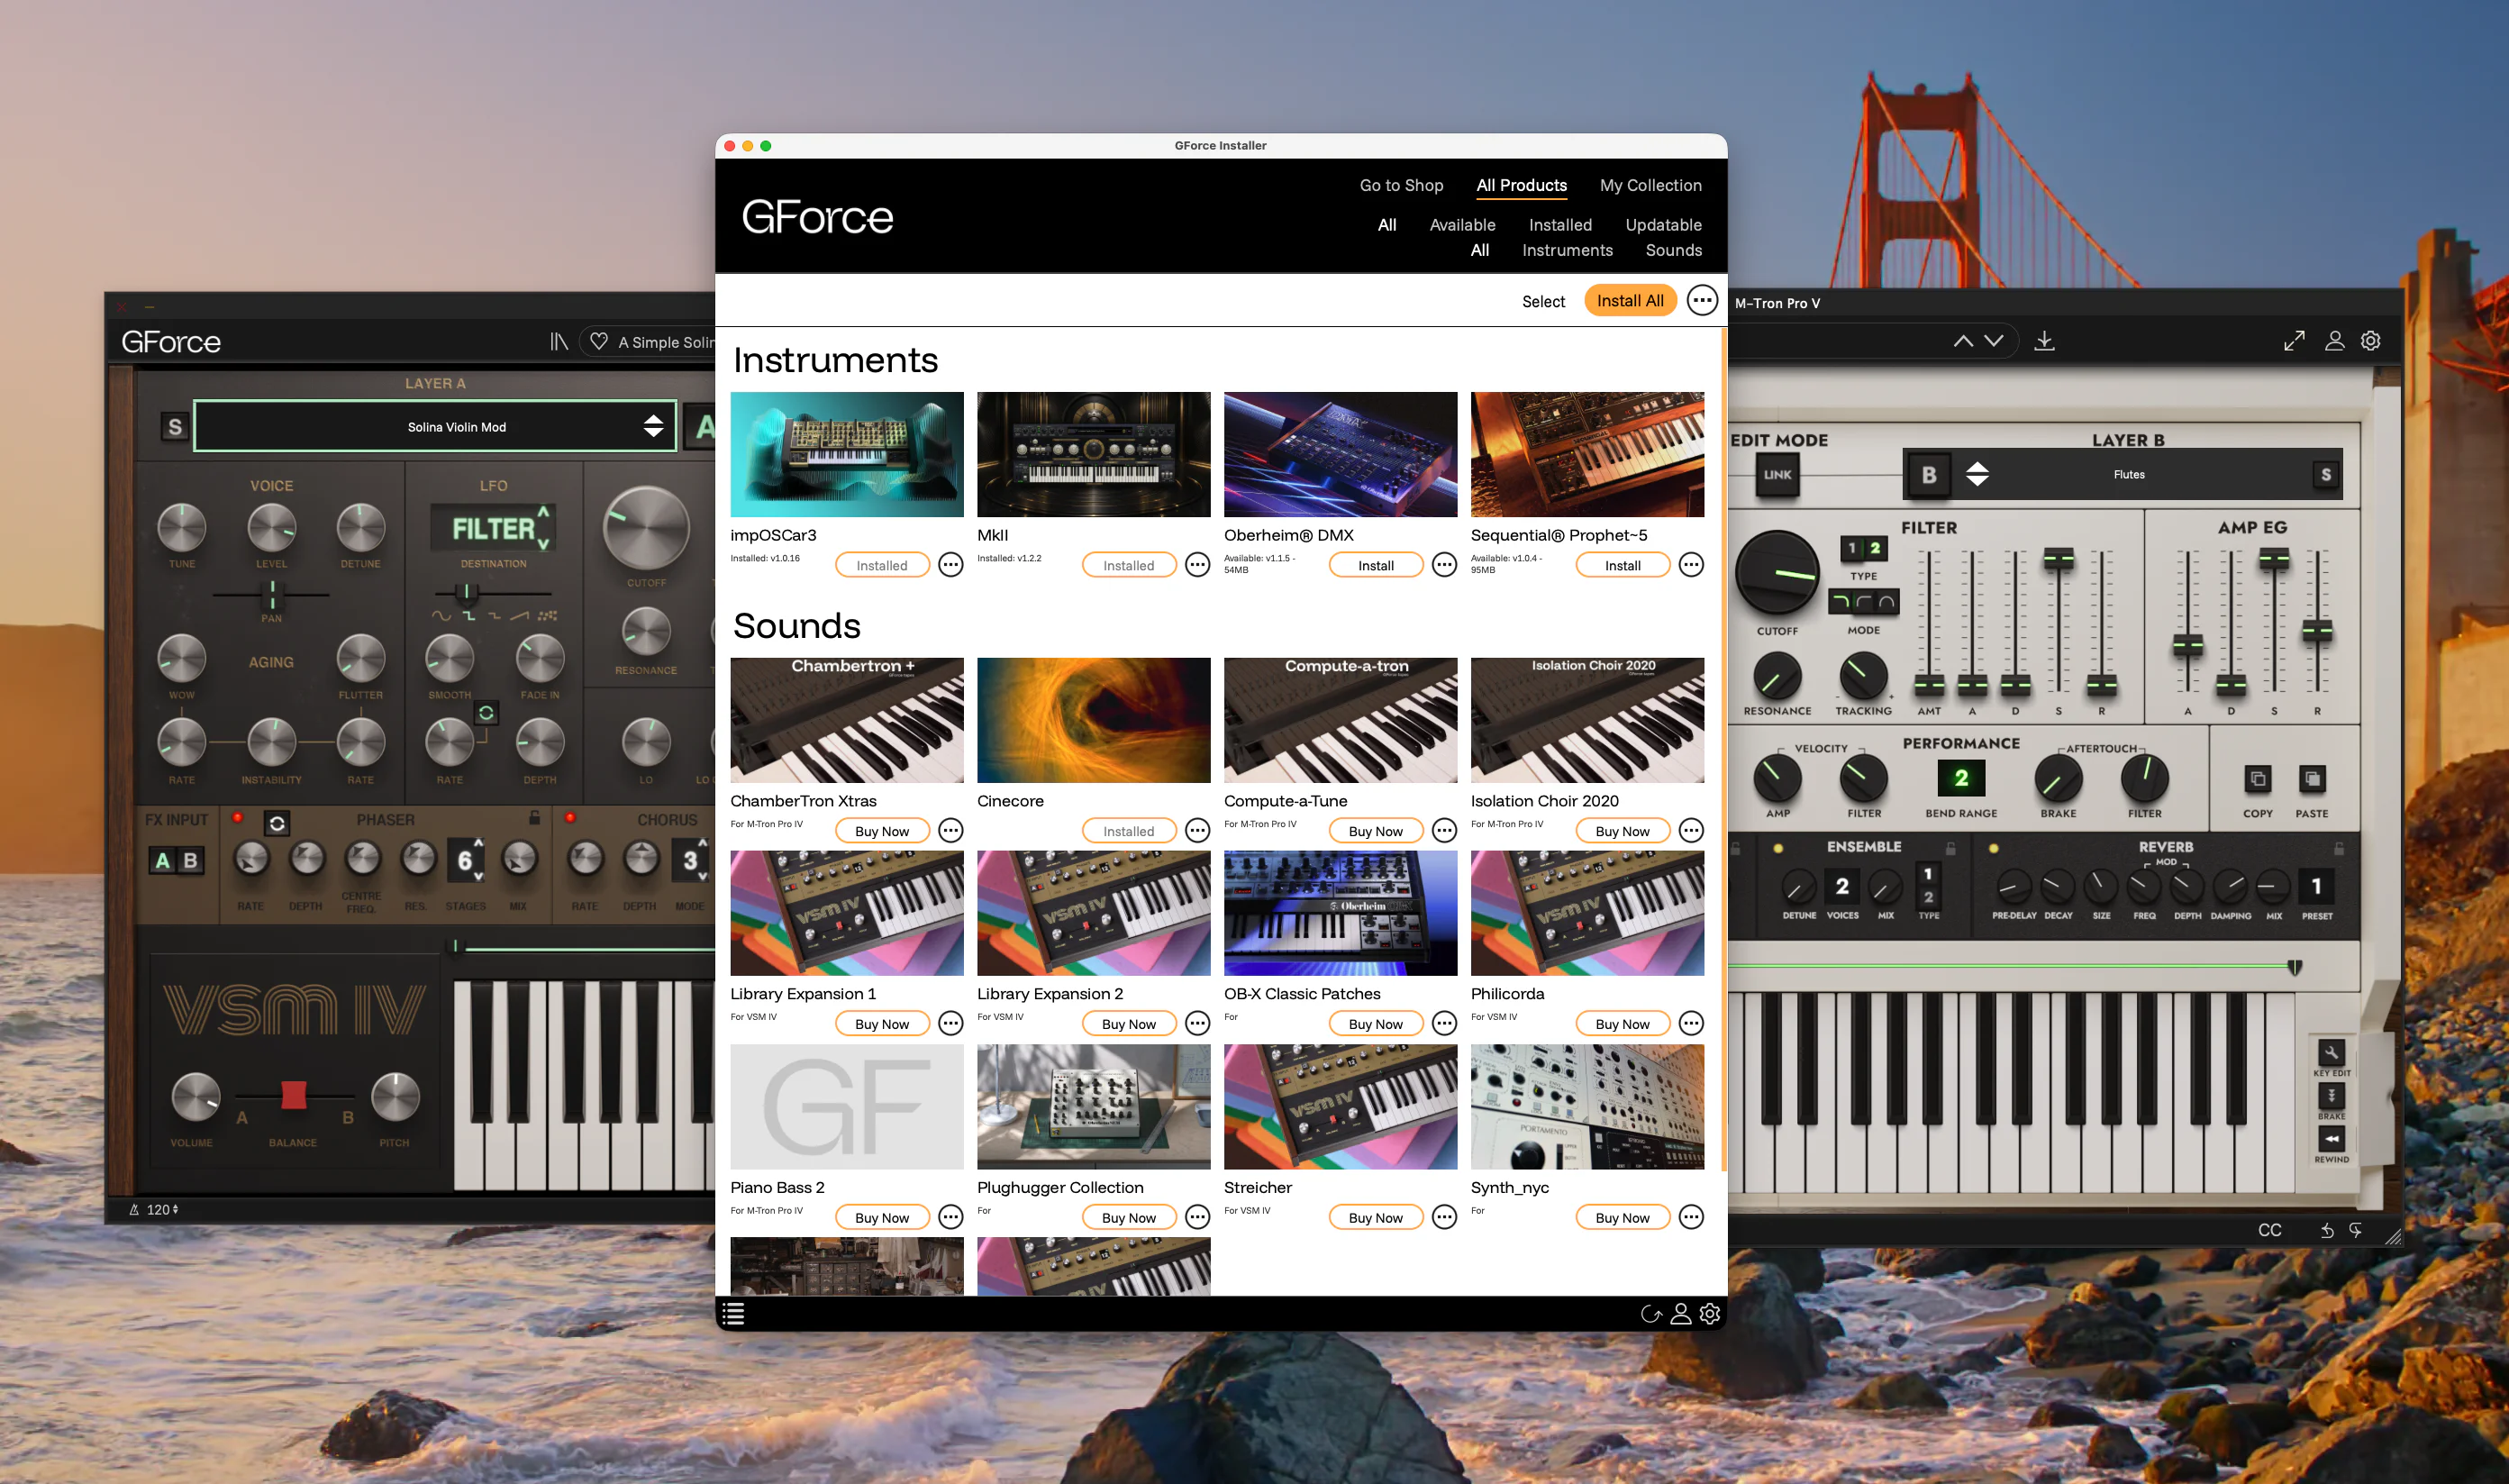Toggle the Chorus on/off red LED
This screenshot has width=2509, height=1484.
tap(569, 817)
